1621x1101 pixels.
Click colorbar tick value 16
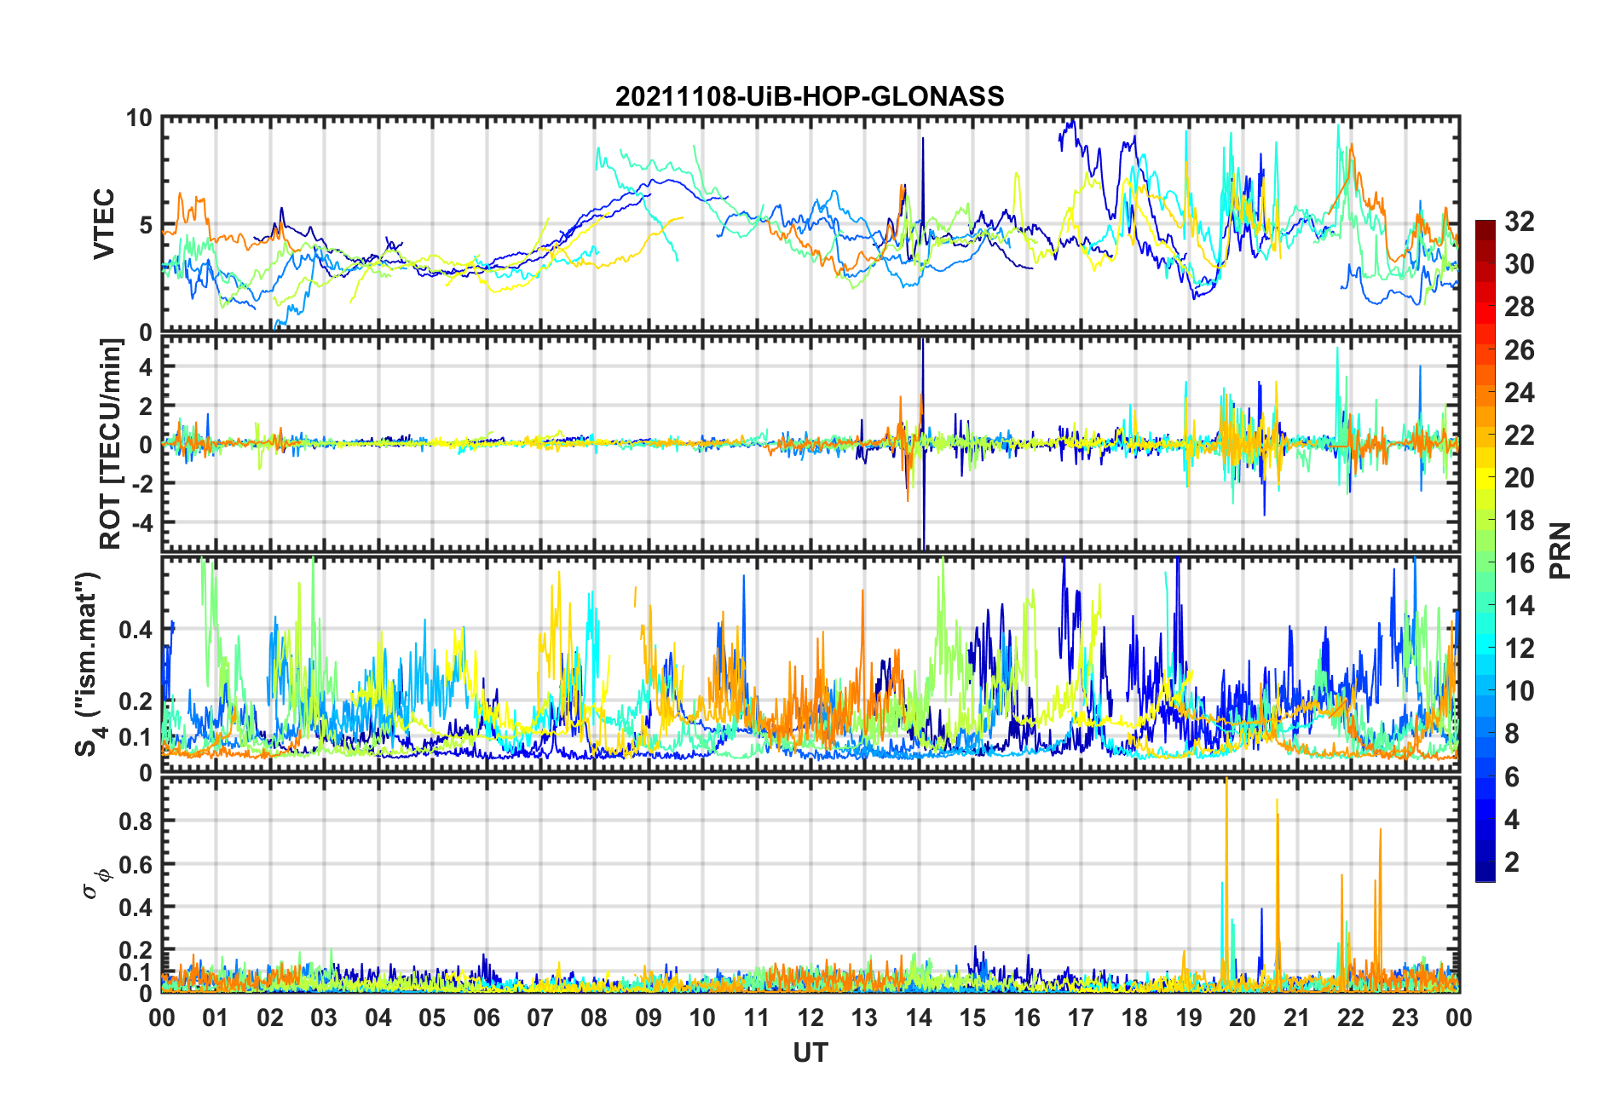1520,563
